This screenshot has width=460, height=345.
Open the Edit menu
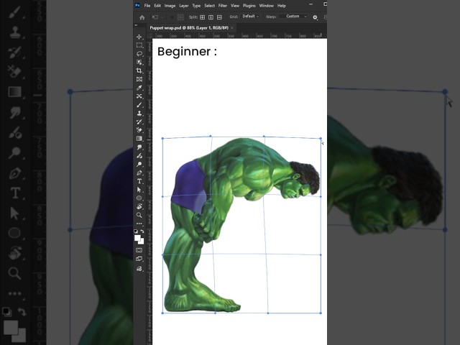(157, 6)
